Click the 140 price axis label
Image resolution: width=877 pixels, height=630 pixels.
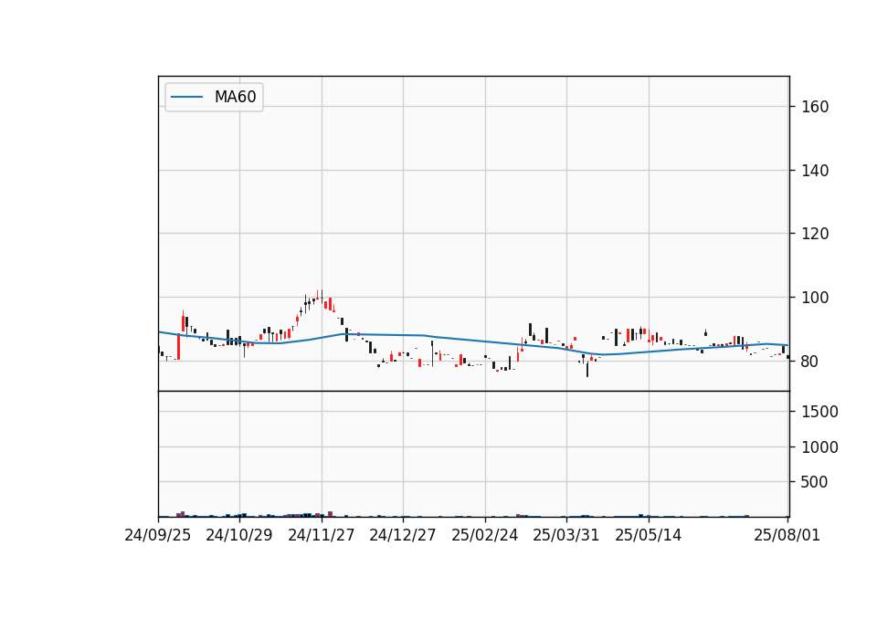point(815,171)
